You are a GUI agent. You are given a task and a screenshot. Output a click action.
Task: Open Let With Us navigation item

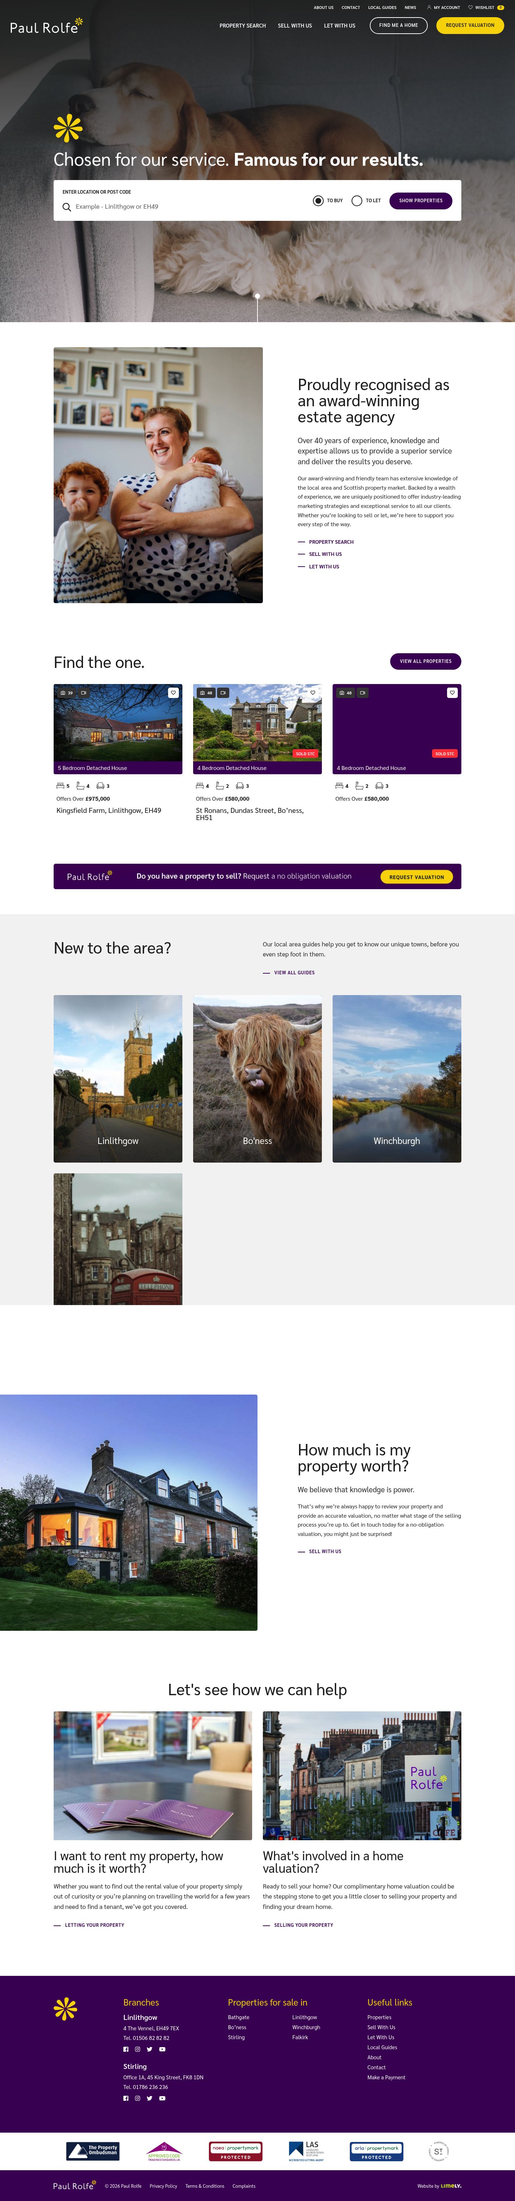coord(339,26)
